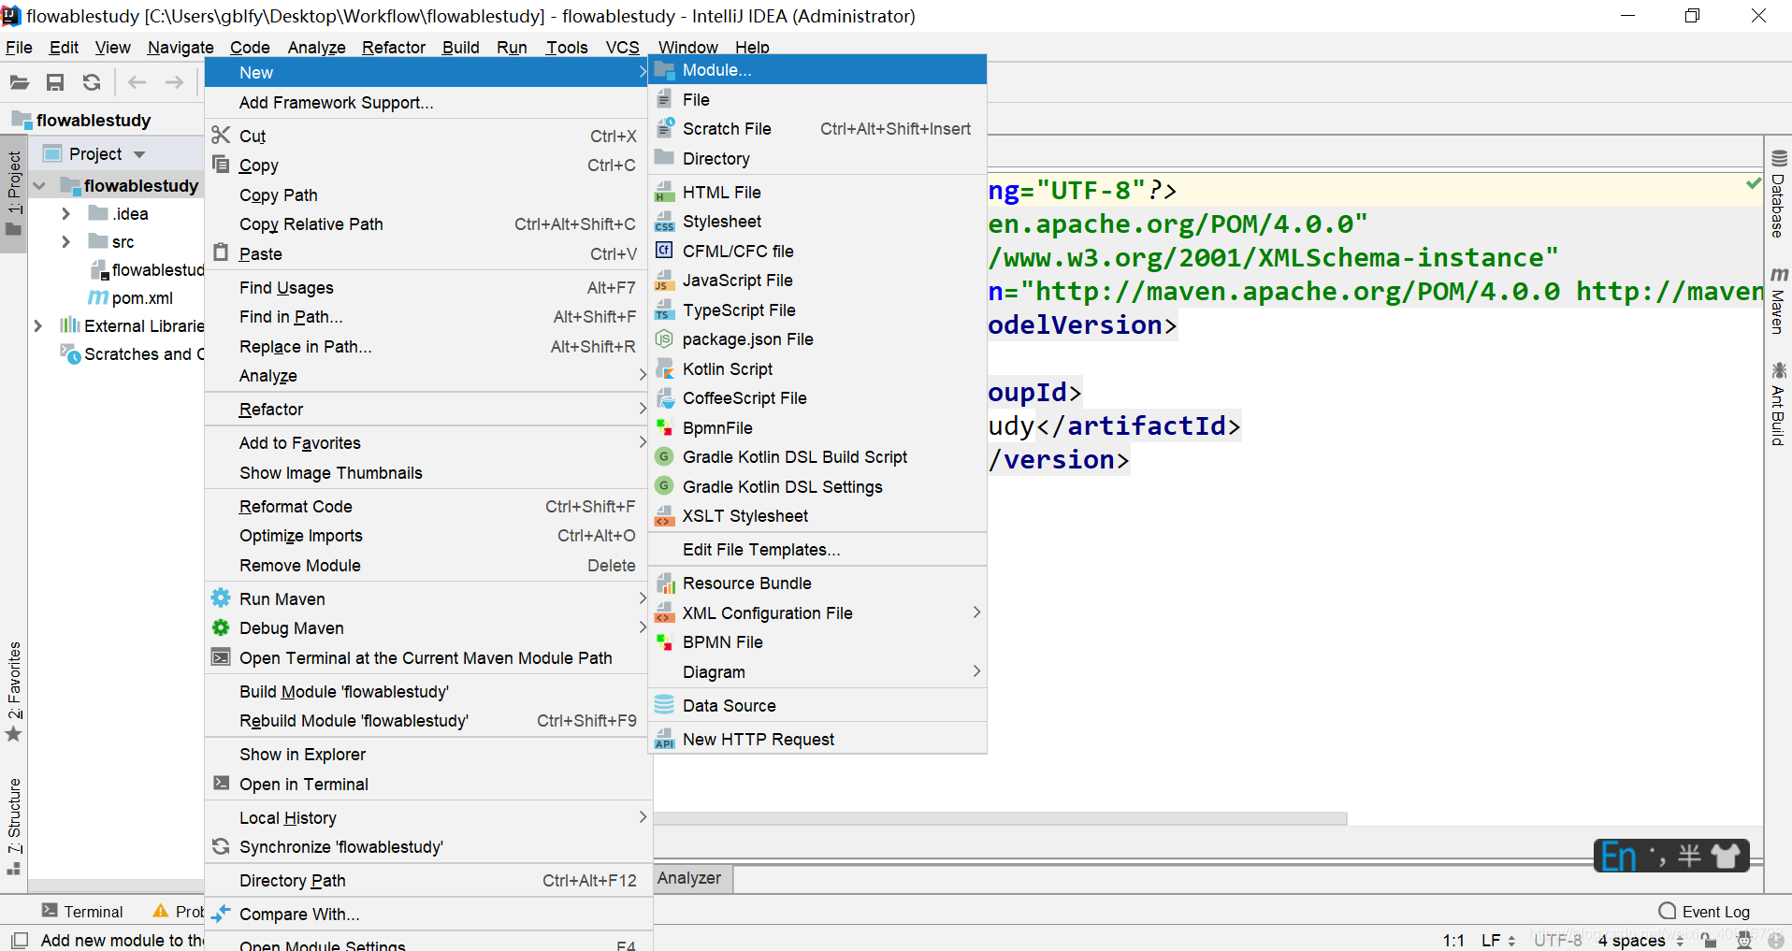Click the CFML/CFC file icon
Viewport: 1792px width, 951px height.
pos(664,251)
